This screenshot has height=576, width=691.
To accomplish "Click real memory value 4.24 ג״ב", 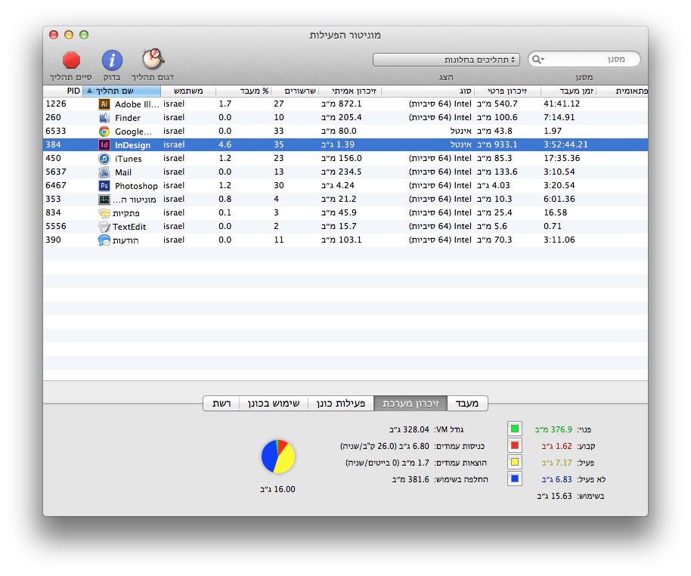I will pyautogui.click(x=338, y=185).
